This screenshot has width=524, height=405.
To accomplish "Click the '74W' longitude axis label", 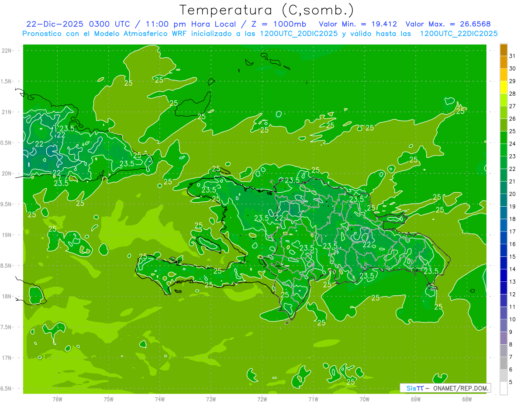I will pyautogui.click(x=160, y=399).
